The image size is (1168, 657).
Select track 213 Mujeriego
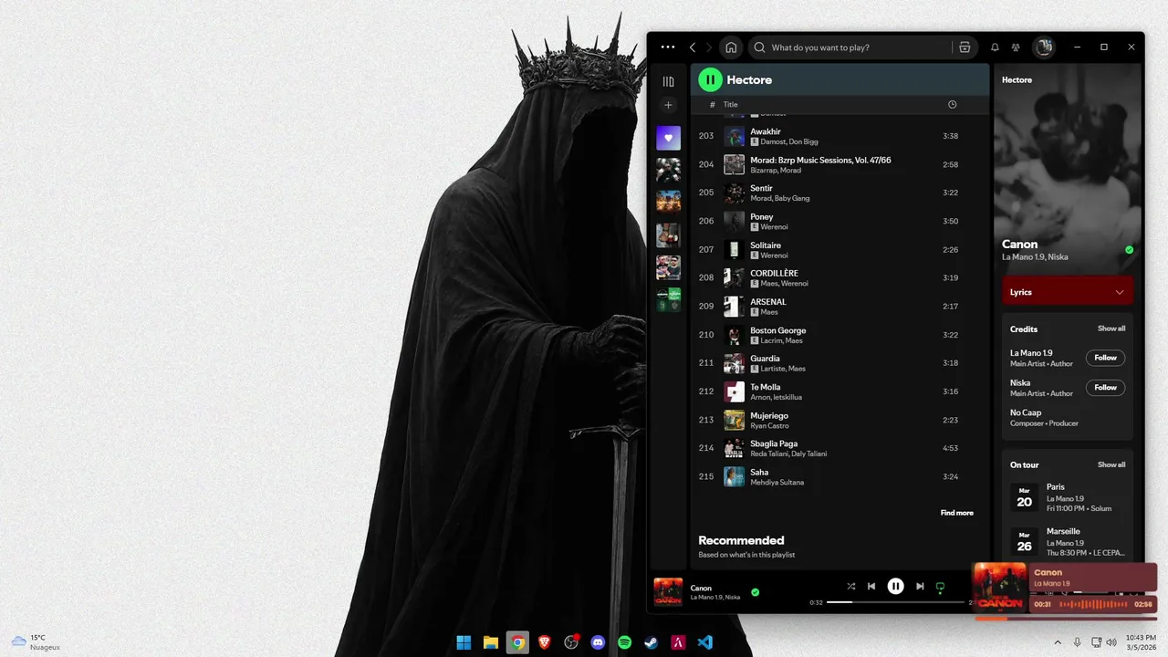point(839,420)
